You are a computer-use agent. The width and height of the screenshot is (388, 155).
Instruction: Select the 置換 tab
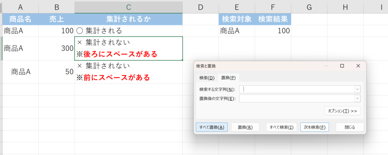click(x=228, y=78)
